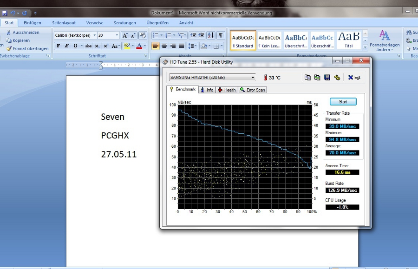418x269 pixels.
Task: Open HD Tune options icon
Action: [337, 77]
